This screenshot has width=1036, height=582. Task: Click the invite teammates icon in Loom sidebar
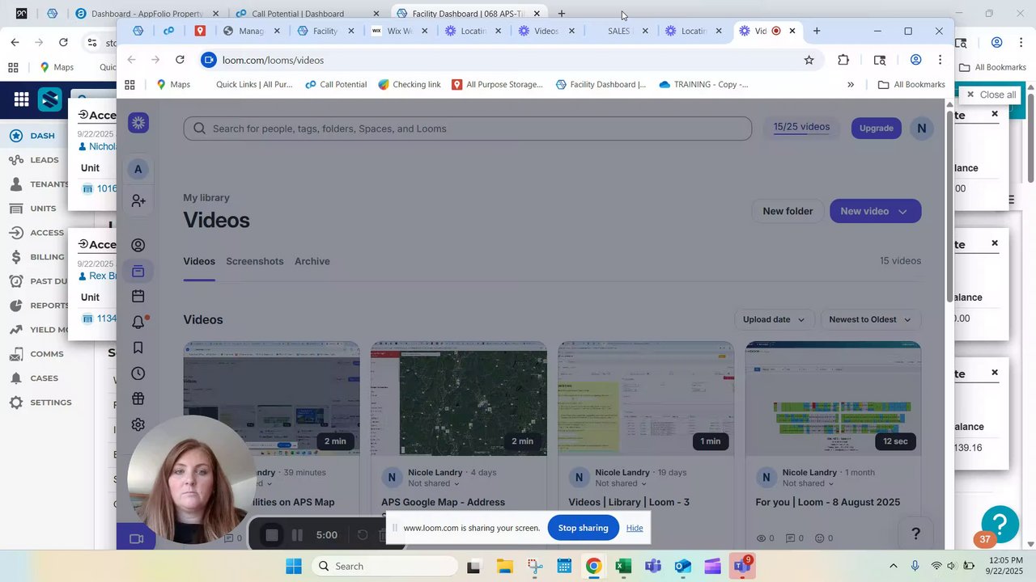pos(138,200)
